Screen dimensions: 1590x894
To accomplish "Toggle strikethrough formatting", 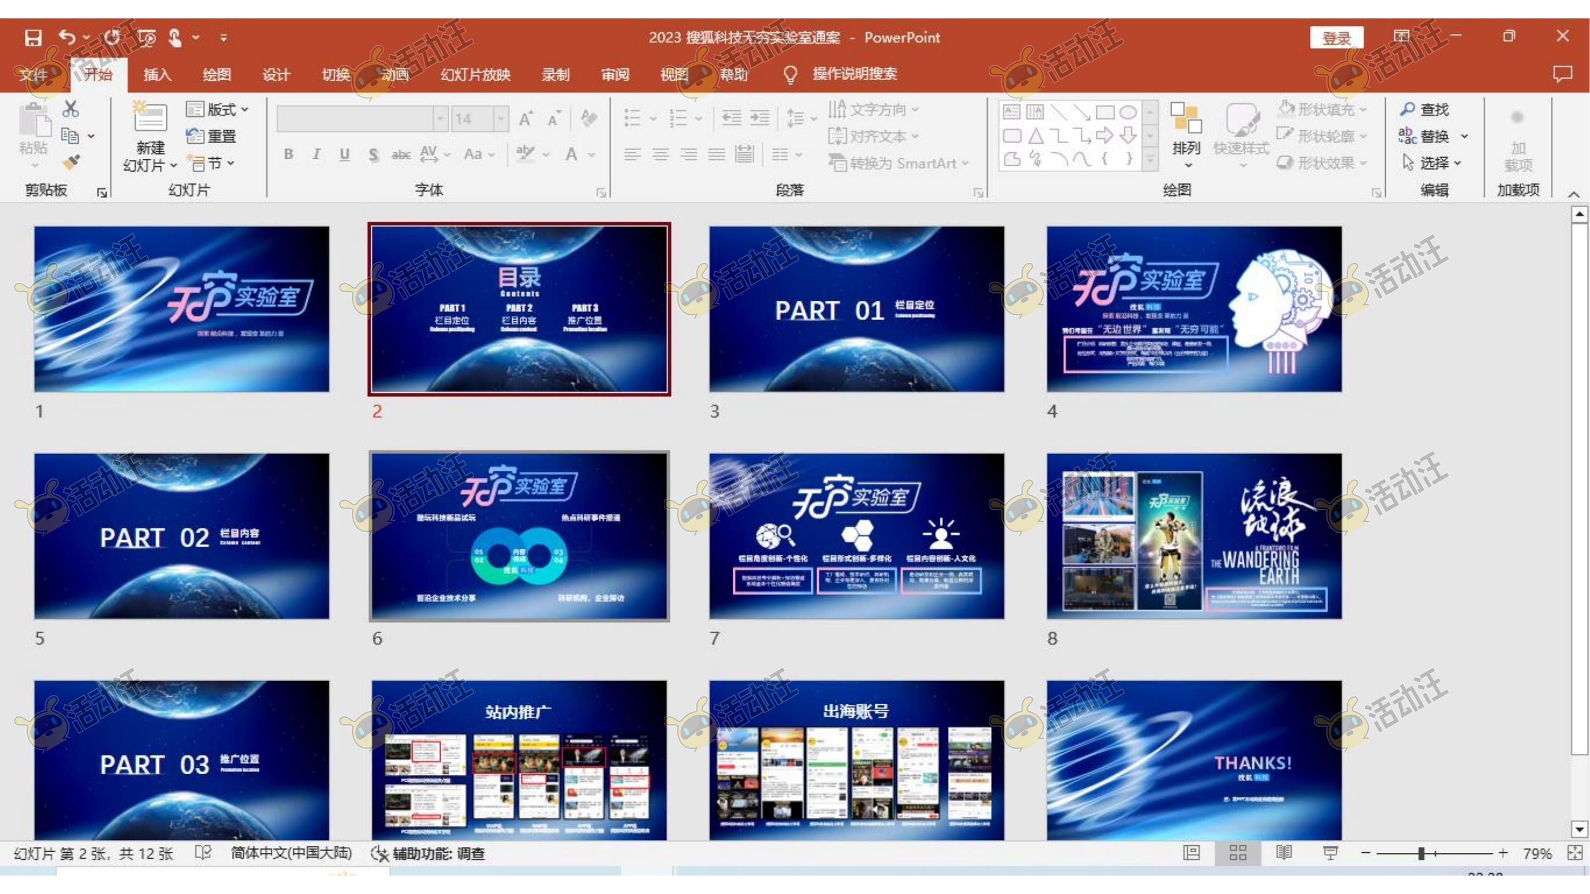I will click(401, 154).
